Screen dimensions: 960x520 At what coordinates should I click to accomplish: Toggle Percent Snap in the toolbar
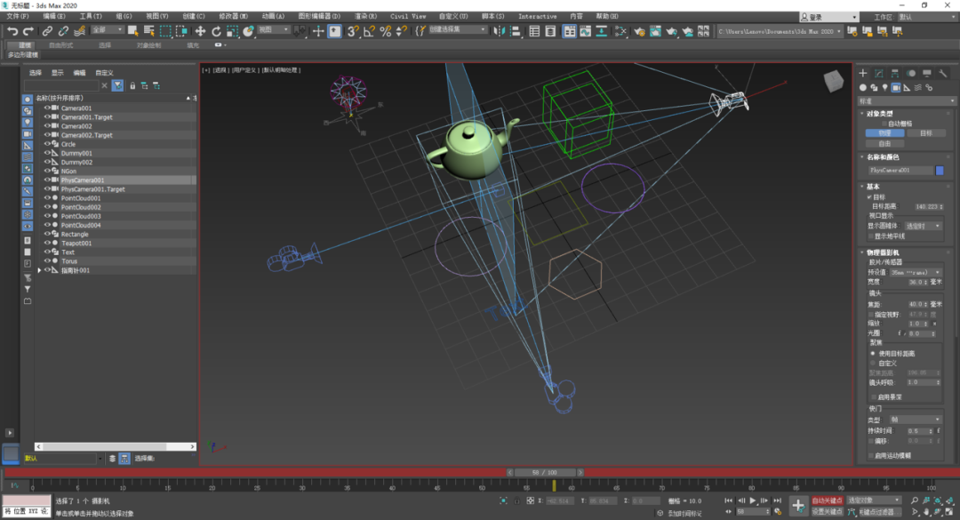(x=386, y=30)
